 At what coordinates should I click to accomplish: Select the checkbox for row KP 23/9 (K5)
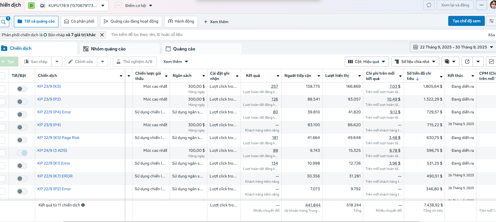click(x=3, y=89)
